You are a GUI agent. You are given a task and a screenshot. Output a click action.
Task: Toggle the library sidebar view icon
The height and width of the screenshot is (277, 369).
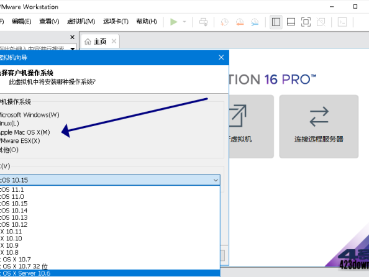276,22
